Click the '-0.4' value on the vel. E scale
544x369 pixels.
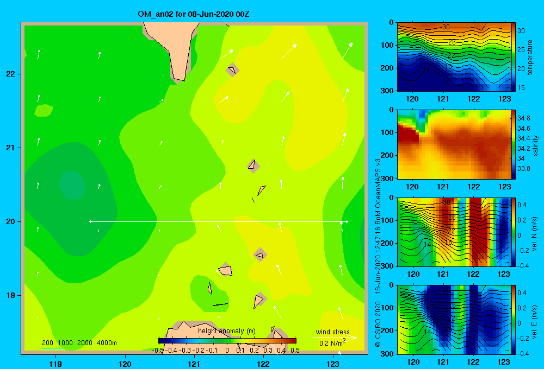523,353
